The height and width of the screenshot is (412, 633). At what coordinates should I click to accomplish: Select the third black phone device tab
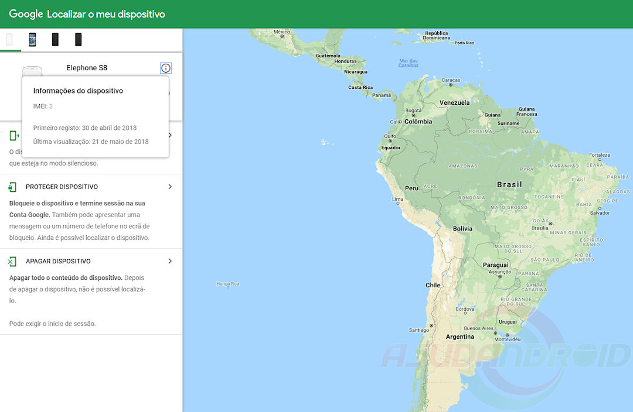click(55, 40)
